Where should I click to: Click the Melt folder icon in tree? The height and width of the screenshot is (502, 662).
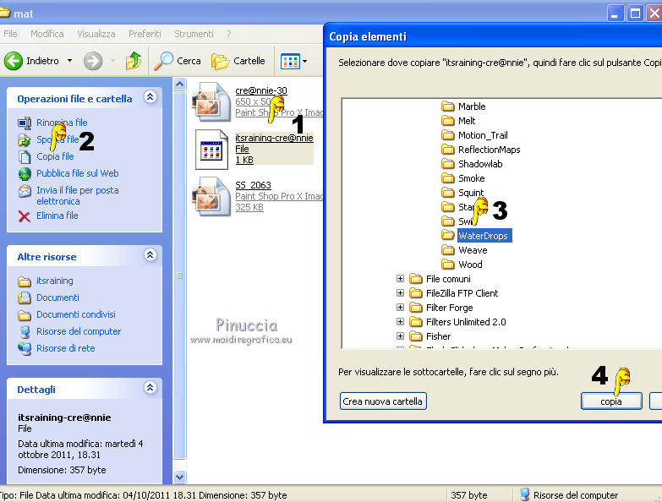[447, 121]
